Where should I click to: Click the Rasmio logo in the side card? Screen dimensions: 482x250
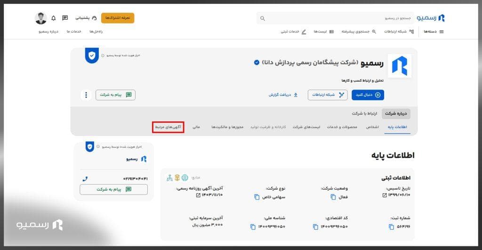click(144, 159)
